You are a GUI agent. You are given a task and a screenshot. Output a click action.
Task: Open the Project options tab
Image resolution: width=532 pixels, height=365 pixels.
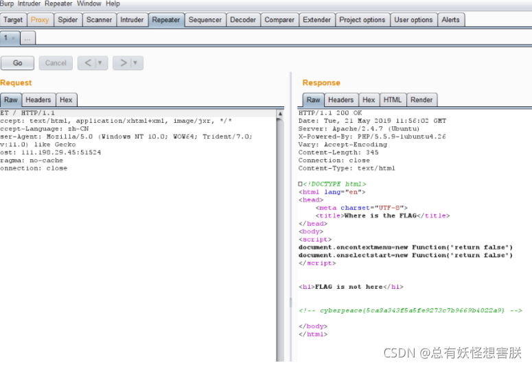pos(362,20)
